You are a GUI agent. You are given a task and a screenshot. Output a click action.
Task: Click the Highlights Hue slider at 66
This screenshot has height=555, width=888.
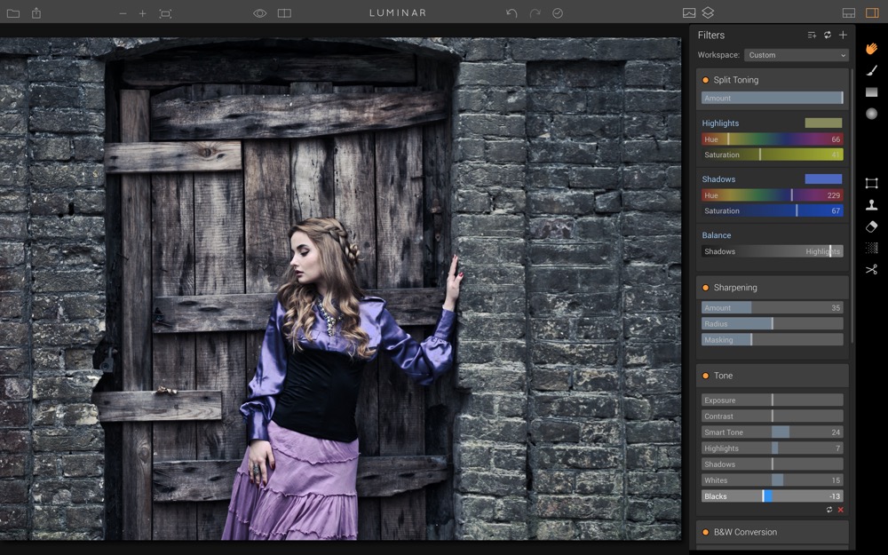click(x=773, y=139)
